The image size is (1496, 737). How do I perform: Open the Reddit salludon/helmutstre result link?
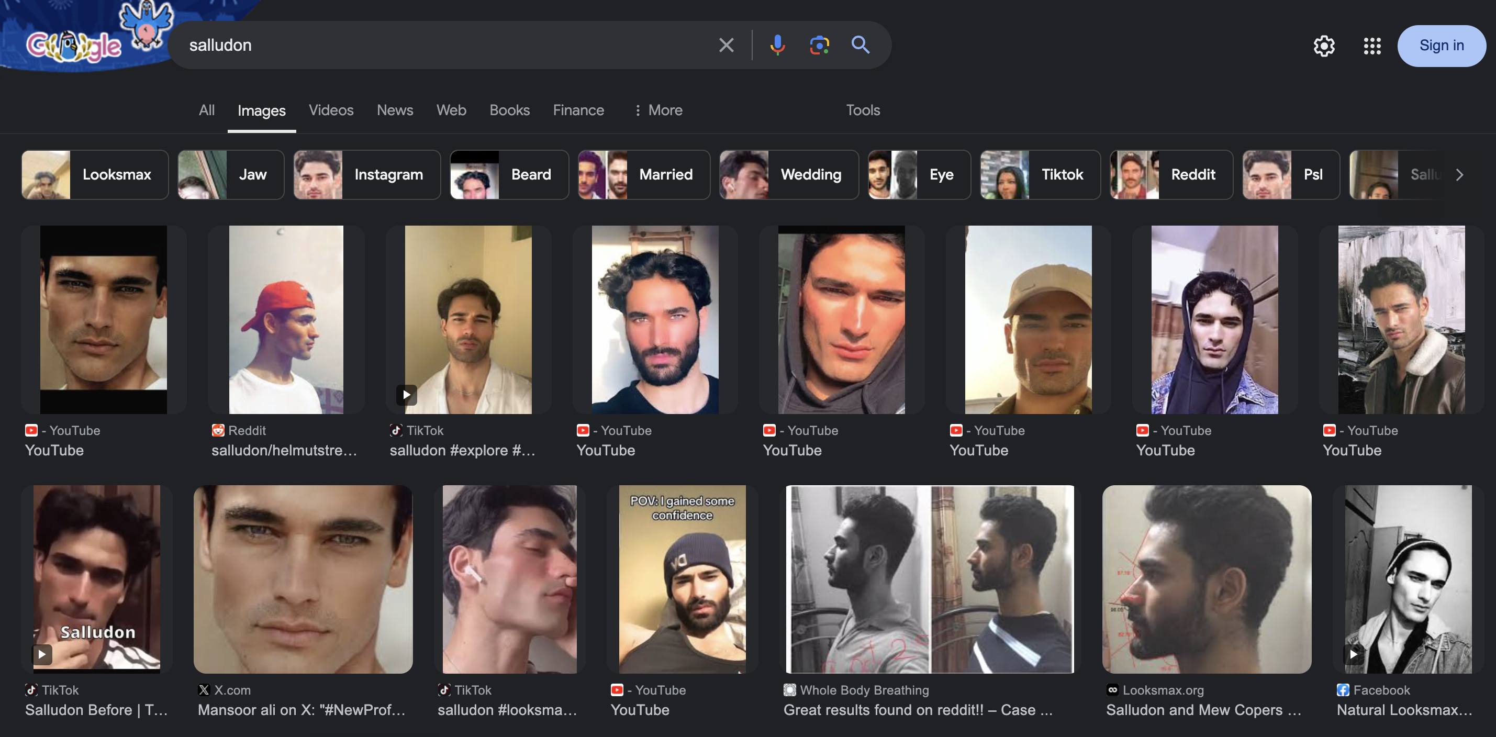(284, 450)
